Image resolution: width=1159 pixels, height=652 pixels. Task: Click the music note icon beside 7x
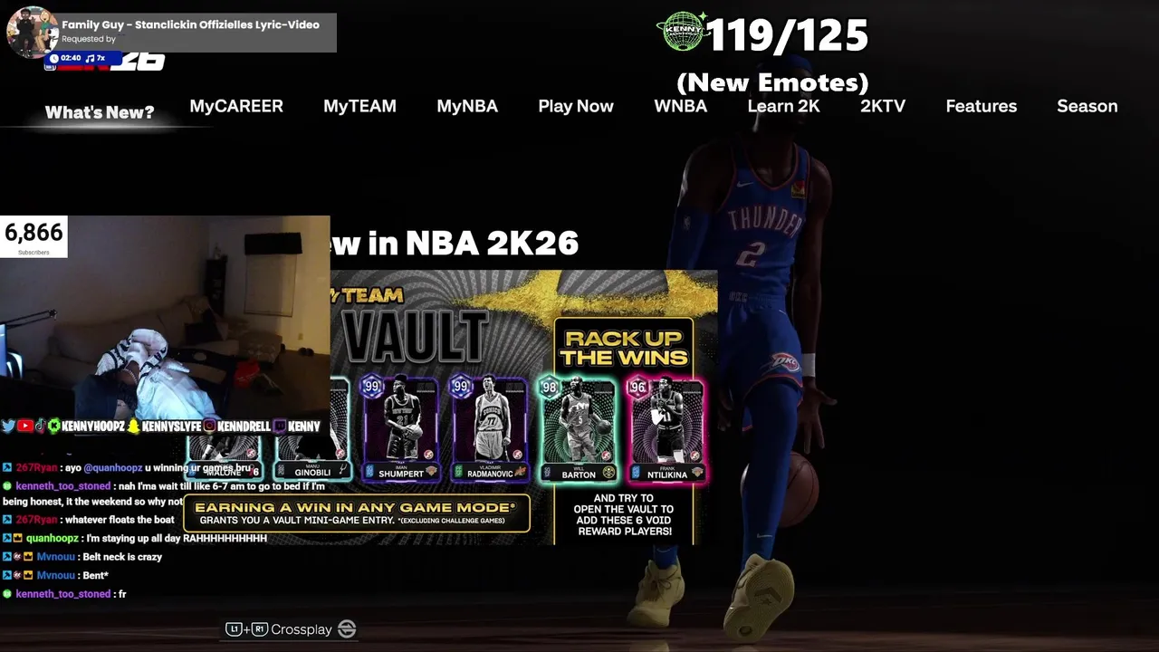pos(90,58)
